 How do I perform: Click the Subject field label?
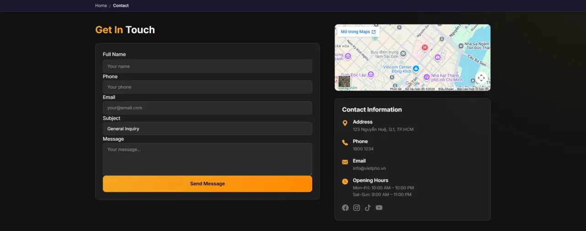coord(111,118)
